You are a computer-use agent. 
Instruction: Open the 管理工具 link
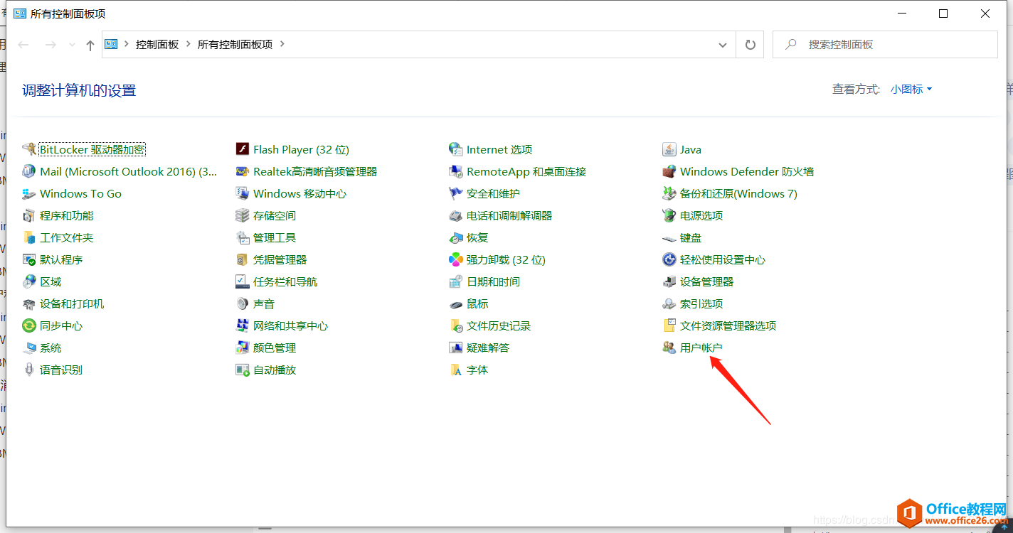[x=275, y=237]
